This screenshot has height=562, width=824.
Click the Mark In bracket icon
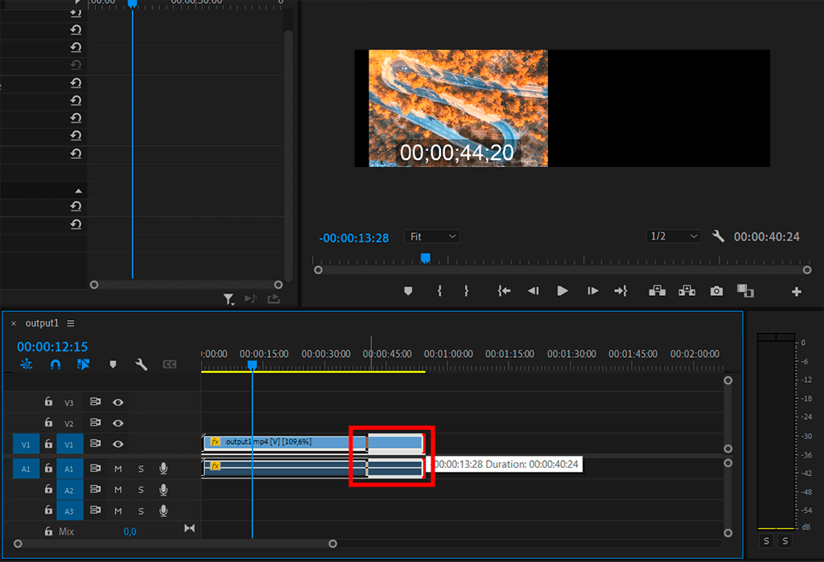tap(439, 291)
